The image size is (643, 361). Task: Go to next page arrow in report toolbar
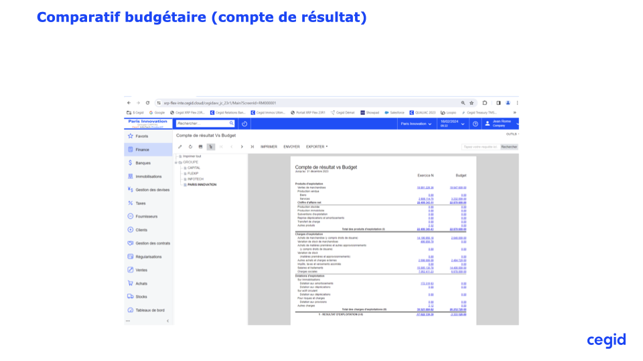click(242, 146)
